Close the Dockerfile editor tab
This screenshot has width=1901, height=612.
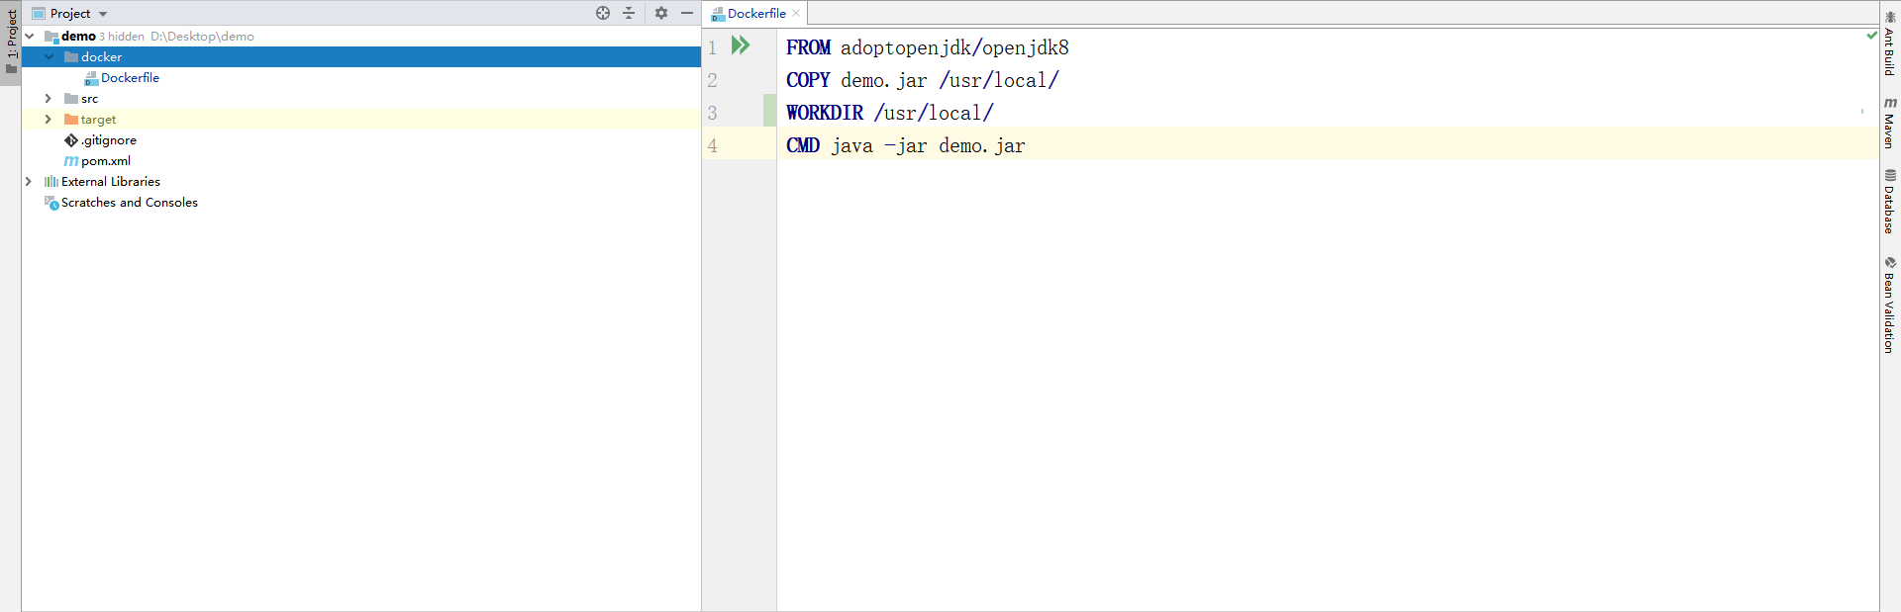click(796, 13)
